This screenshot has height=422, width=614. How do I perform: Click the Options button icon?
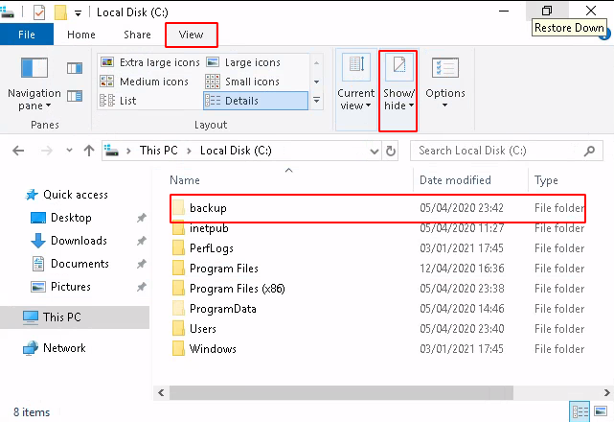(x=445, y=68)
